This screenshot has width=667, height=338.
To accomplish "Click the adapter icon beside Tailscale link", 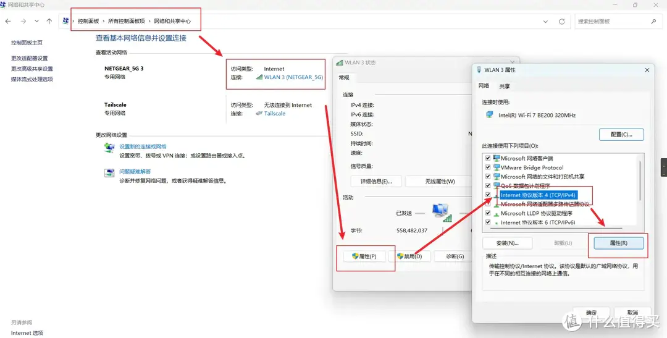I will pyautogui.click(x=259, y=114).
